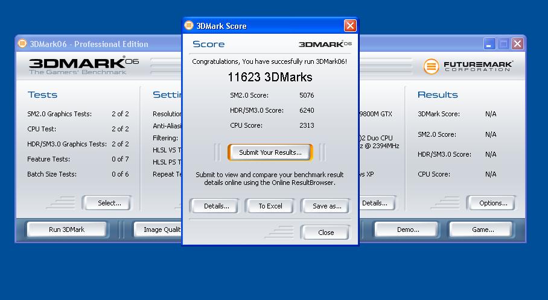Viewport: 548px width, 300px height.
Task: Open the Game... button
Action: 481,230
